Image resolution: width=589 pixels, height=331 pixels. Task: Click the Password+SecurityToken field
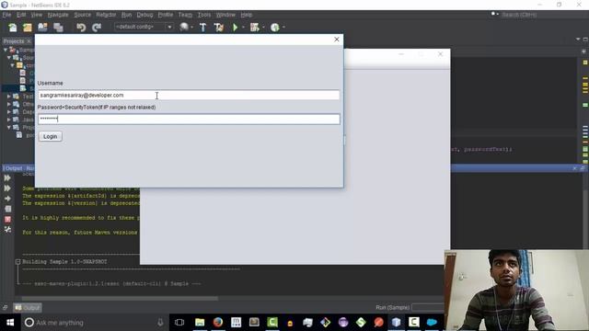(x=189, y=119)
